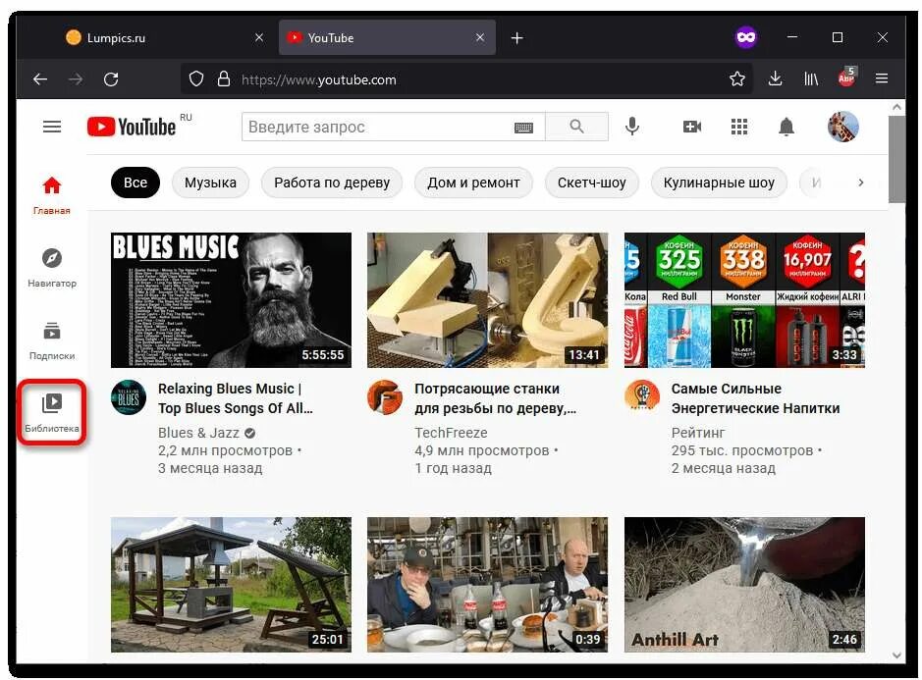Image resolution: width=922 pixels, height=680 pixels.
Task: Open the Blues & Jazz channel
Action: (198, 433)
